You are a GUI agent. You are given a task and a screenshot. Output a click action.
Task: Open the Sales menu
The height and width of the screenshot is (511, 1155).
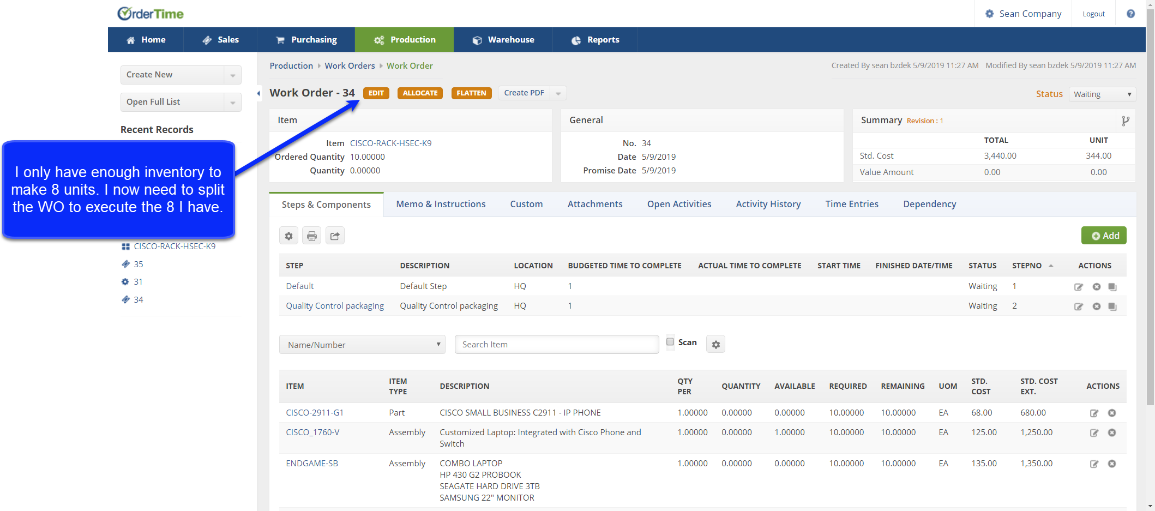click(220, 40)
